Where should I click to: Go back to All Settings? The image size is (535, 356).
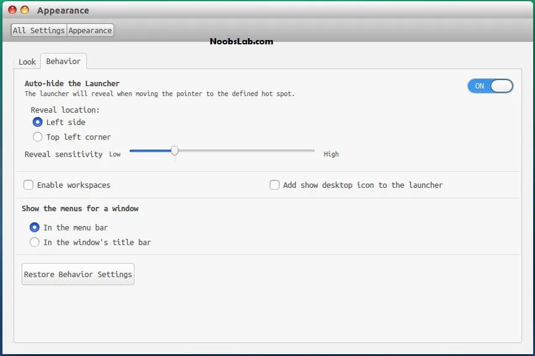(38, 30)
